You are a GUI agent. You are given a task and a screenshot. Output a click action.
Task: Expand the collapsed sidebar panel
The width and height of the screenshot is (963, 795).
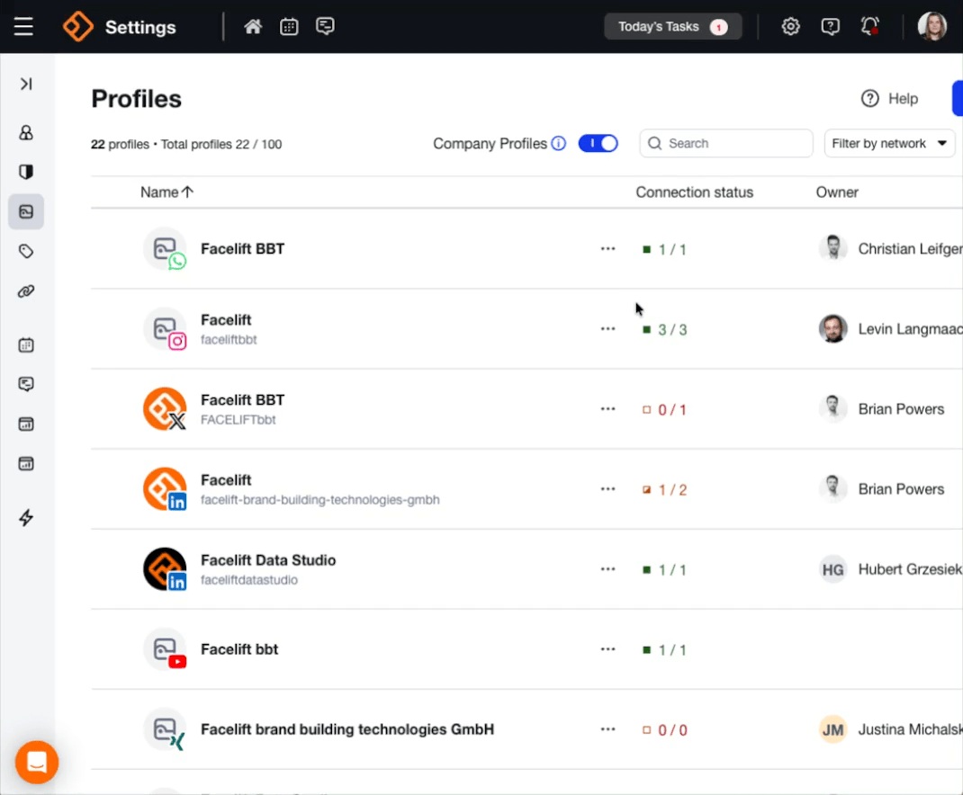(26, 84)
